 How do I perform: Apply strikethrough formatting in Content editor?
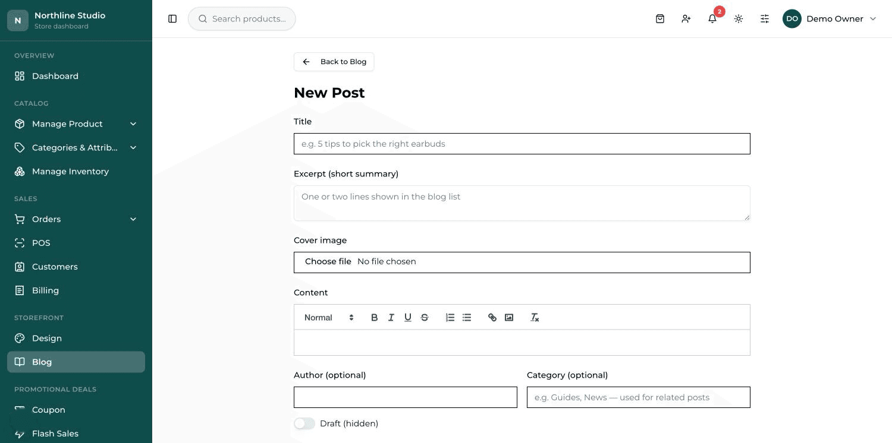(425, 318)
